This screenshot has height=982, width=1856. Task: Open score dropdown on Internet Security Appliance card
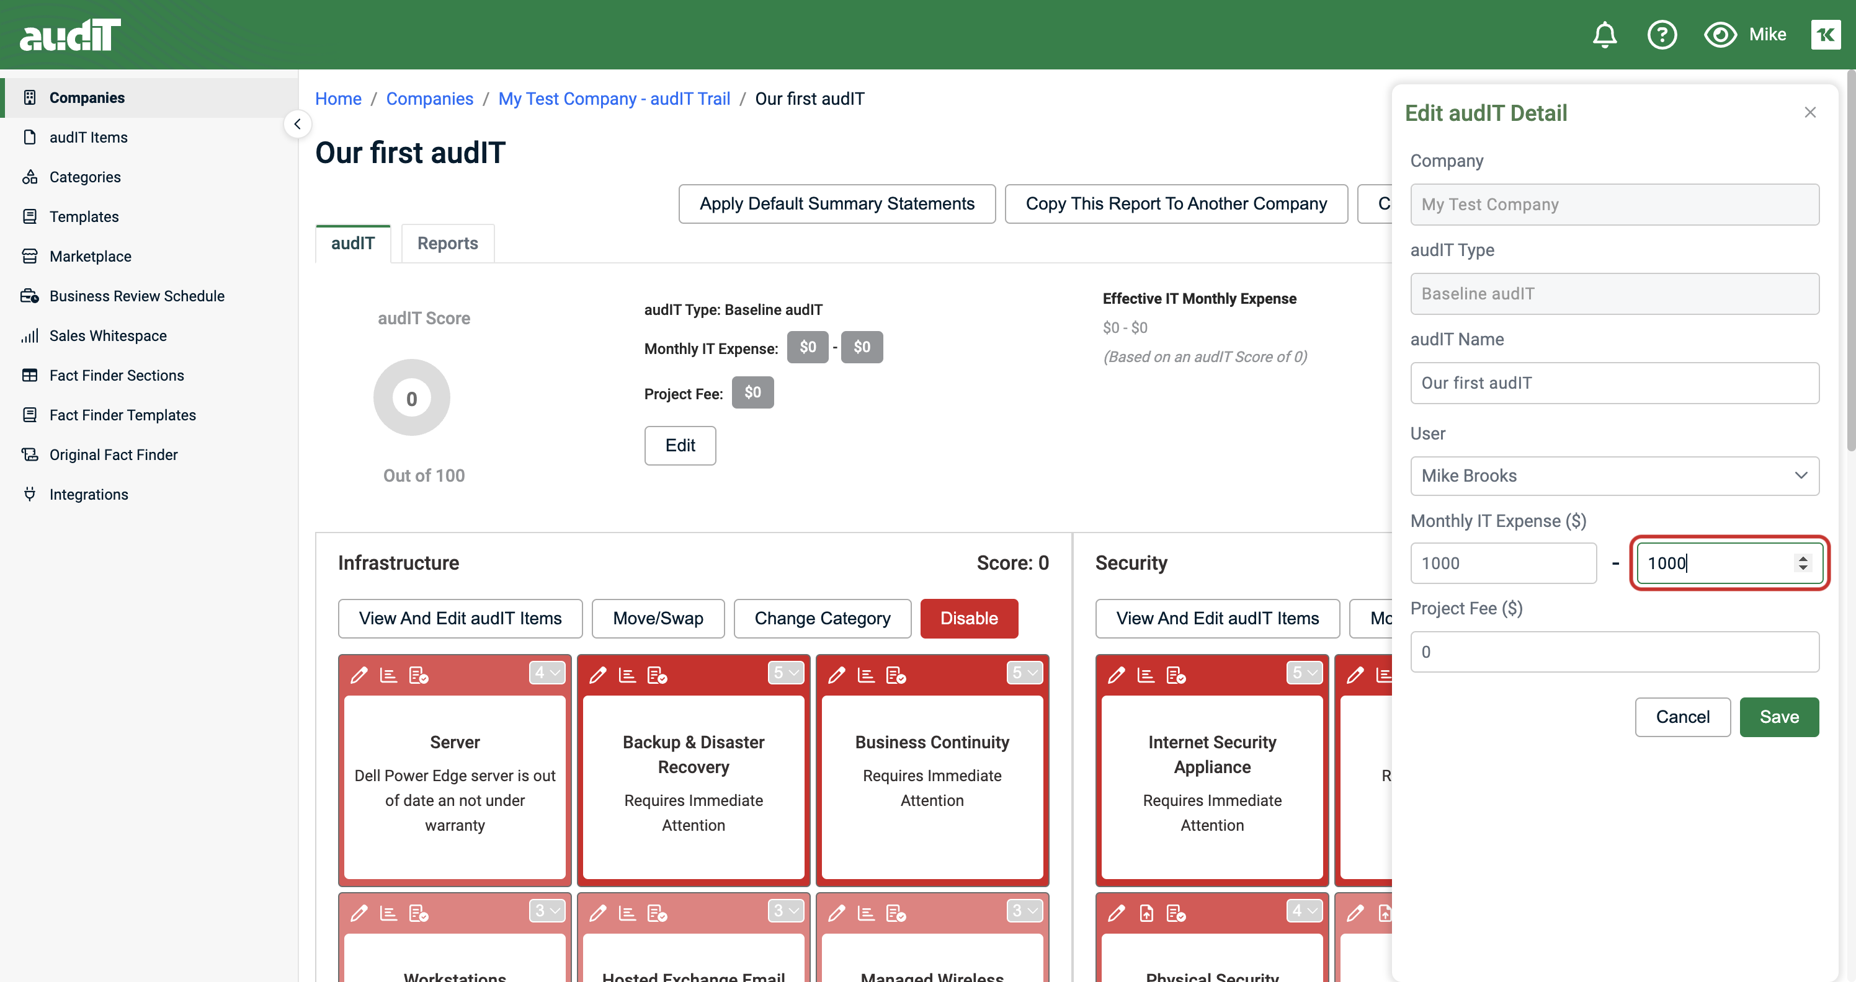click(x=1305, y=673)
